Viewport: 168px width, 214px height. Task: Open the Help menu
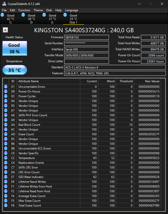coord(58,10)
